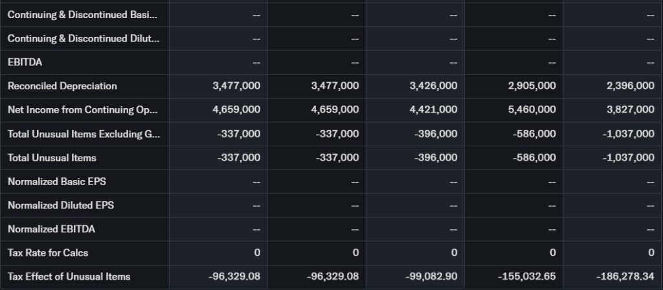Click the Normalized Basic EPS row label
This screenshot has width=663, height=290.
point(57,181)
